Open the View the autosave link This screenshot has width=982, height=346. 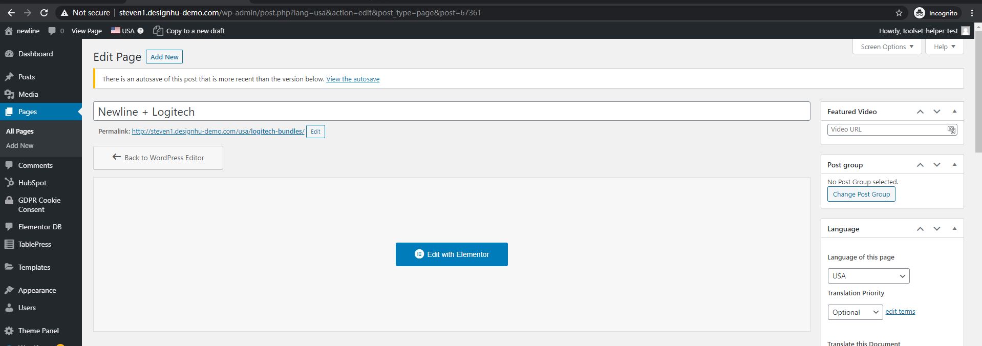pyautogui.click(x=353, y=79)
